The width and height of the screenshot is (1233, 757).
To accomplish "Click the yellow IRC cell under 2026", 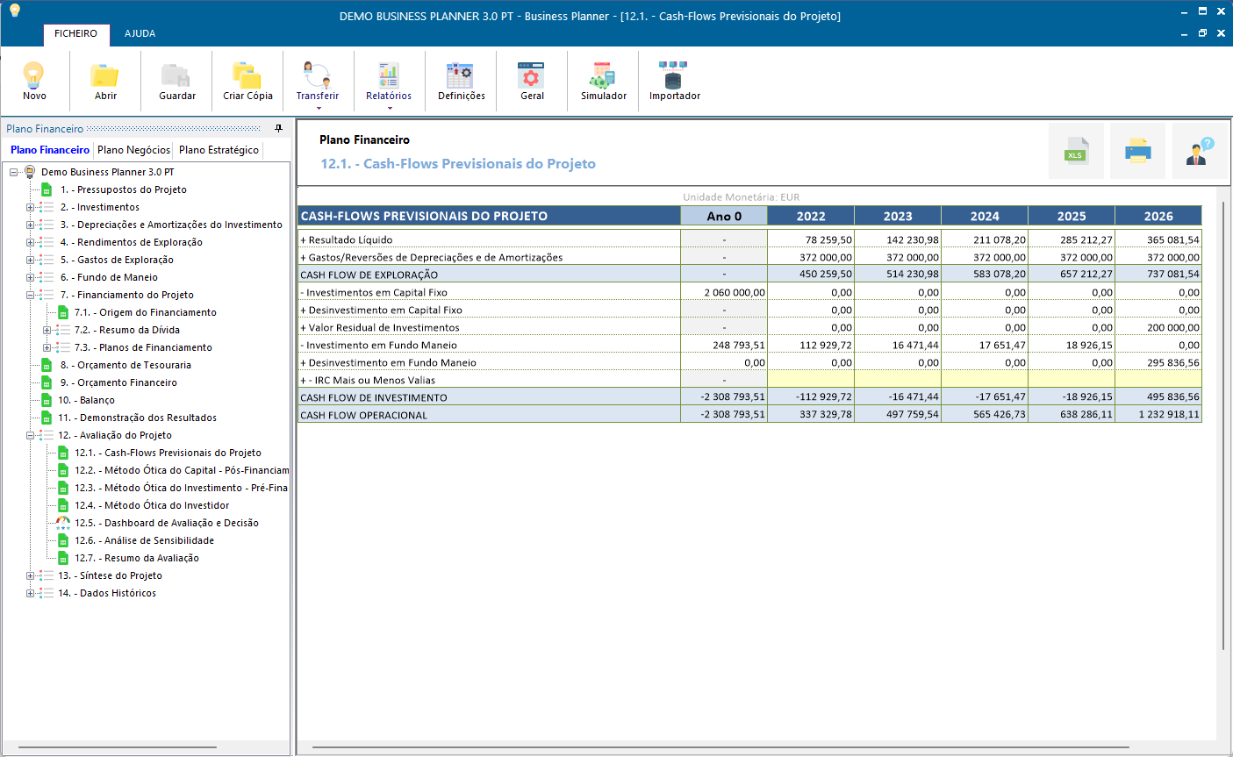I will point(1158,380).
